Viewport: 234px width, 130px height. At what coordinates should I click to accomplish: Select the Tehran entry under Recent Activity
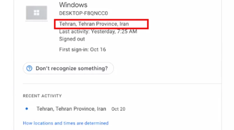click(71, 109)
